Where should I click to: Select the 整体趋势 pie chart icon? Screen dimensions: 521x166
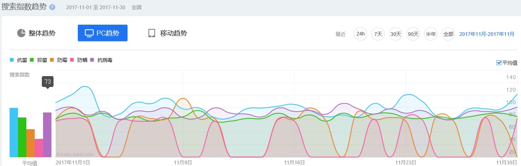(x=21, y=33)
